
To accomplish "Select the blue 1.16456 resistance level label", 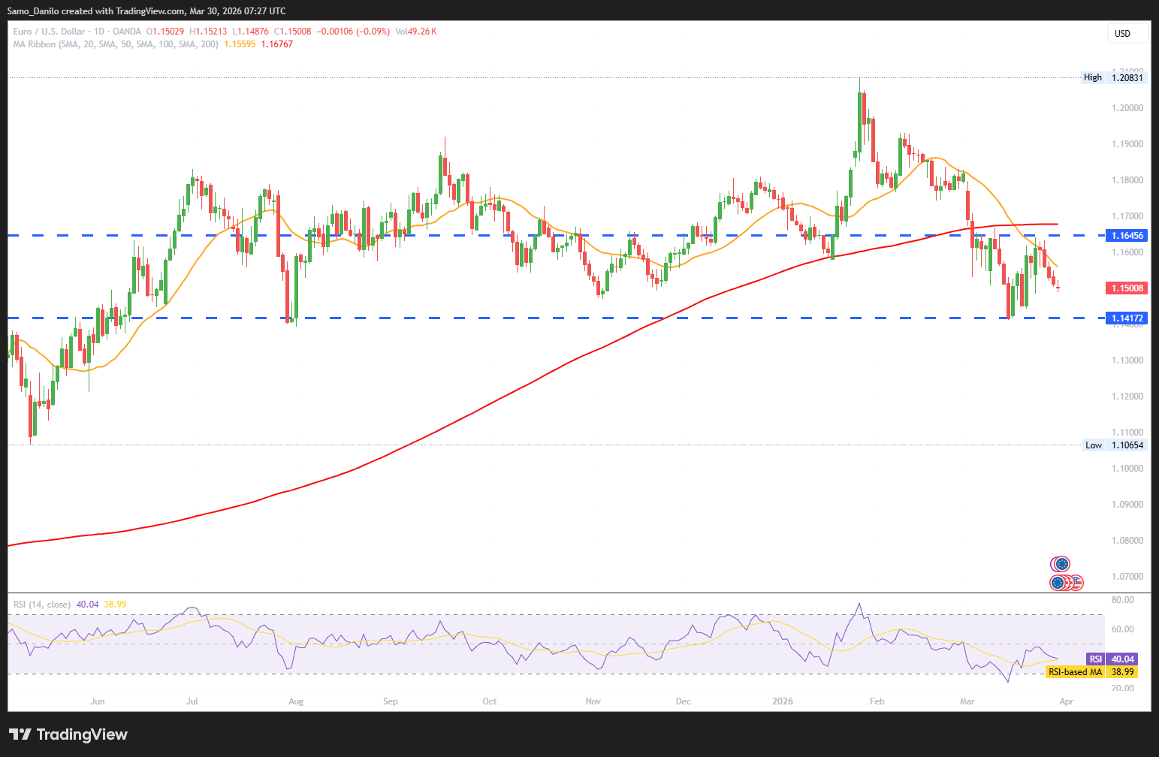I will 1127,236.
